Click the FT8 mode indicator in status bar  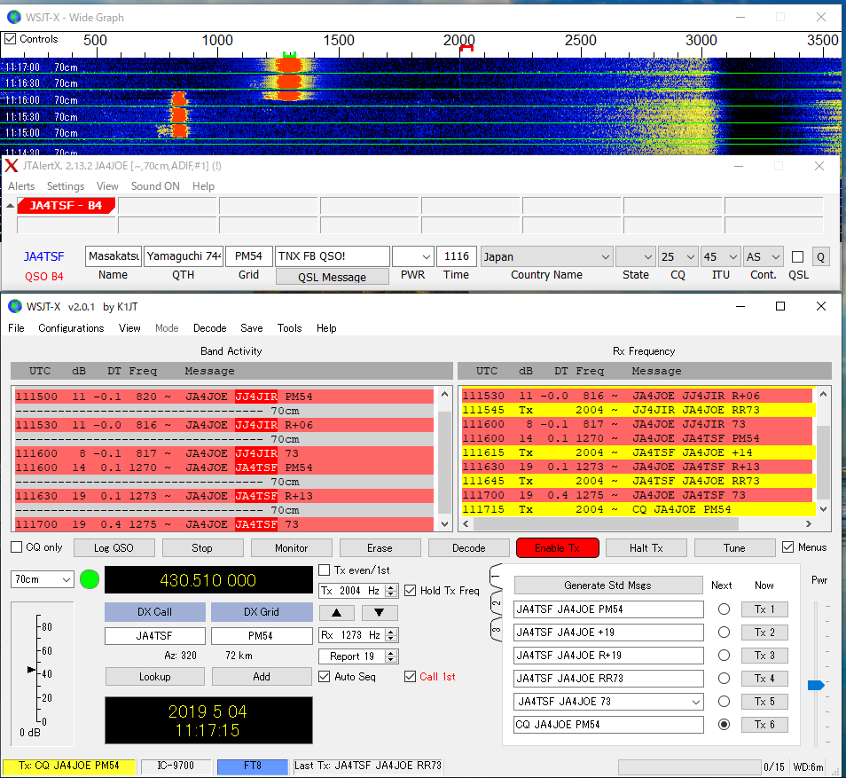[253, 766]
